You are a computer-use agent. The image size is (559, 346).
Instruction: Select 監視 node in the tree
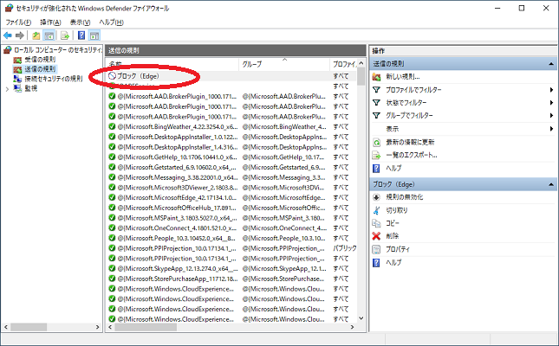point(30,88)
